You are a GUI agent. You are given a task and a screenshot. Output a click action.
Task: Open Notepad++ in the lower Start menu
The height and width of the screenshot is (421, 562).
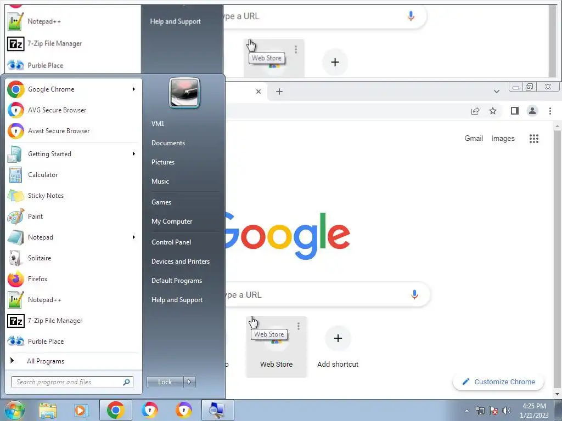coord(74,300)
